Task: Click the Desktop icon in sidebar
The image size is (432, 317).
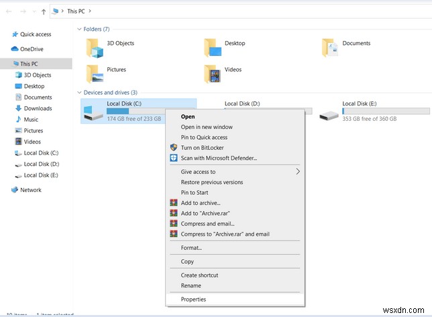Action: click(x=19, y=86)
